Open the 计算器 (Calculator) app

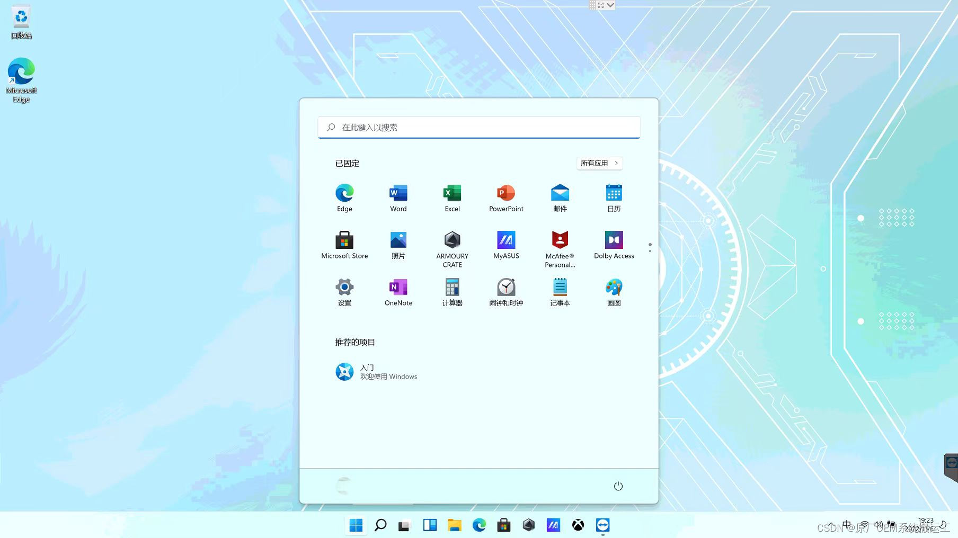[452, 292]
